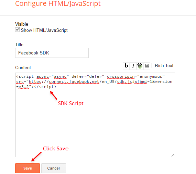Toggle italic formatting in content toolbar

coord(133,66)
